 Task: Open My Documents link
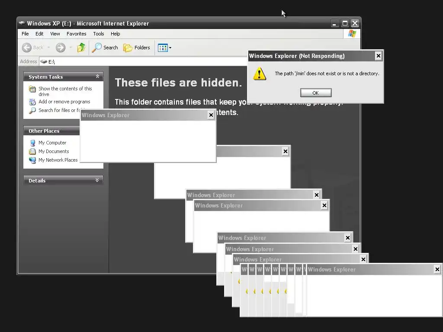pos(54,151)
